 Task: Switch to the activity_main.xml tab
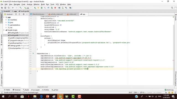(56, 14)
